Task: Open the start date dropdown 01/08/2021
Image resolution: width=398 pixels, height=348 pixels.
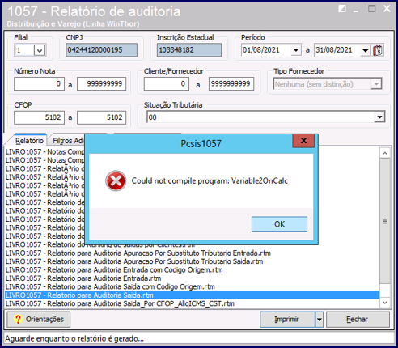Action: coord(296,50)
